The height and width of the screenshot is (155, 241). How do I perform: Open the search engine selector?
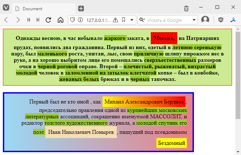click(142, 20)
